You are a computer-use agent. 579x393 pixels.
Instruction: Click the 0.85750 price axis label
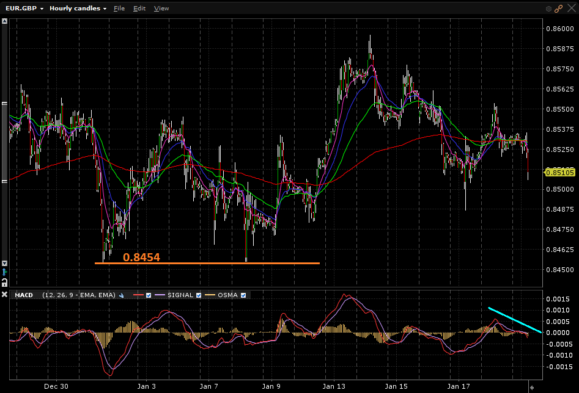(x=560, y=69)
